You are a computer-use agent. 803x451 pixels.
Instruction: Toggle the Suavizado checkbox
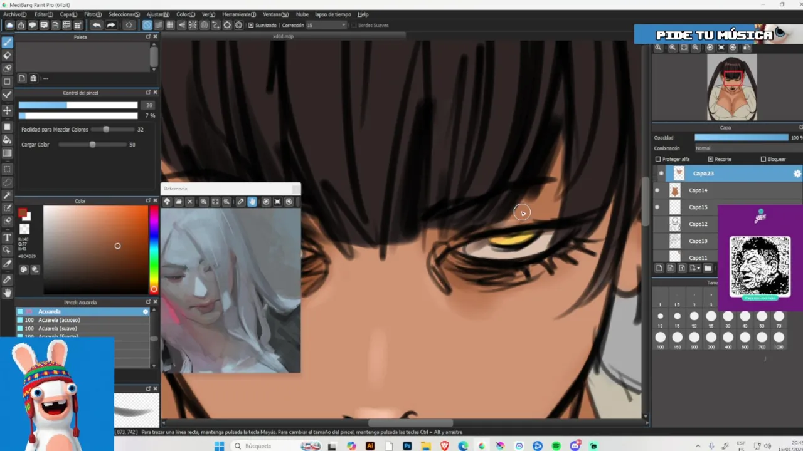coord(251,25)
